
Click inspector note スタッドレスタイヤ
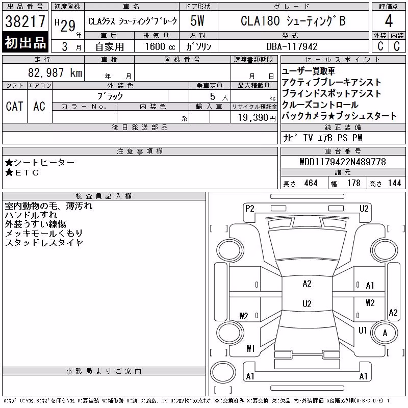(44, 242)
